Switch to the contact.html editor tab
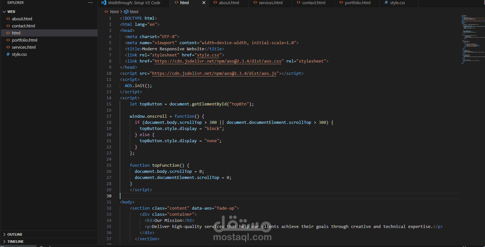The height and width of the screenshot is (247, 485). tap(313, 3)
